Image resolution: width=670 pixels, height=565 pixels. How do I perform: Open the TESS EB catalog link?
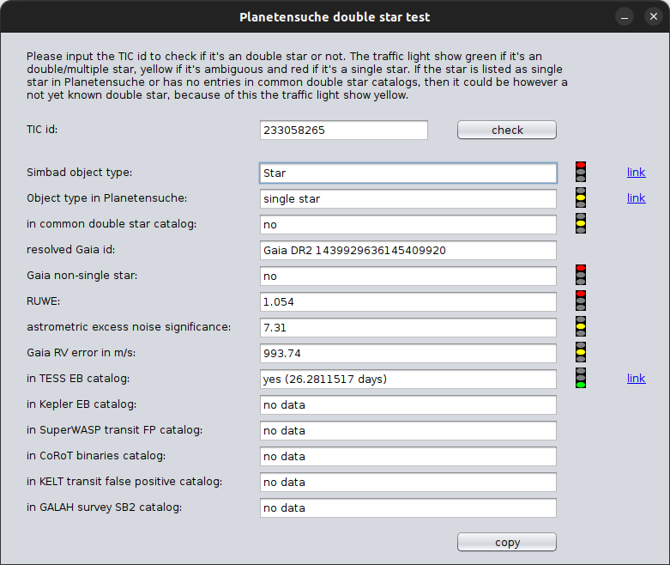pos(636,379)
